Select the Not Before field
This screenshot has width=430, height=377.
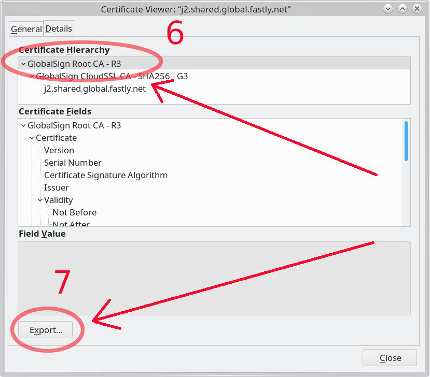point(74,212)
